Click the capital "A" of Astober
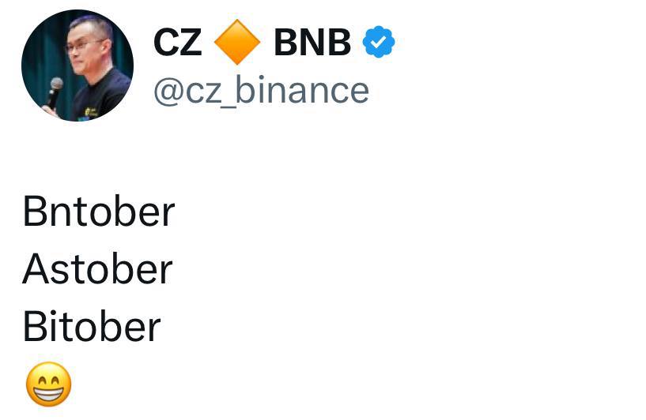 [36, 269]
